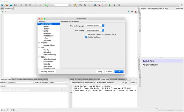Cut selection with the scissors icon

click(x=21, y=5)
